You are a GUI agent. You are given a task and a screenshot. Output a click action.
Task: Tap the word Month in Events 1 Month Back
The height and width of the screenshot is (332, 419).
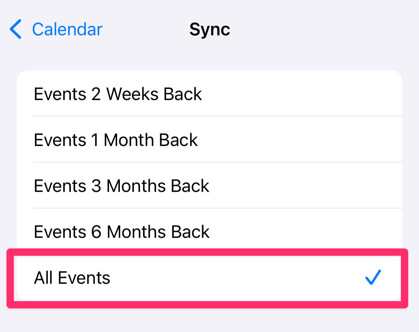(x=129, y=140)
